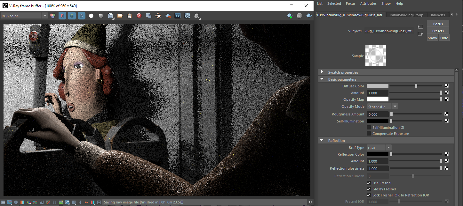463x206 pixels.
Task: Click the Focus button
Action: click(x=438, y=24)
